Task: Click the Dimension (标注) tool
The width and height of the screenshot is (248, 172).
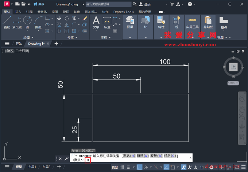Action: tap(107, 23)
